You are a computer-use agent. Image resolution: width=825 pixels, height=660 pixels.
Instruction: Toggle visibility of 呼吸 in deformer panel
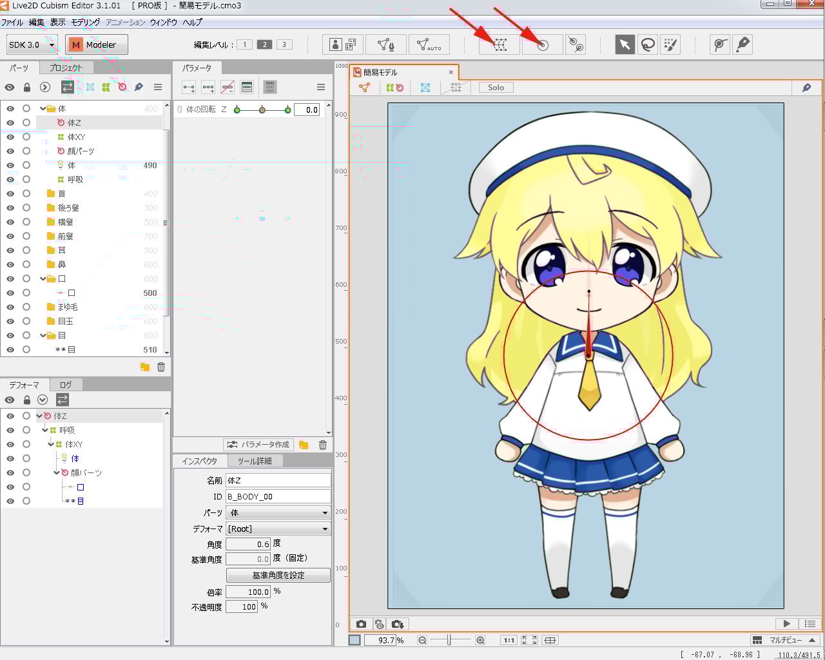(10, 430)
